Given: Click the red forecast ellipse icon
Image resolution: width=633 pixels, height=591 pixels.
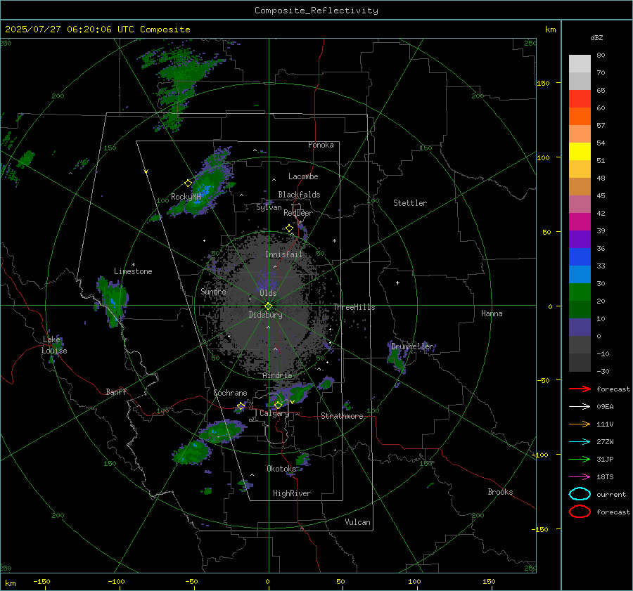Looking at the screenshot, I should coord(580,512).
